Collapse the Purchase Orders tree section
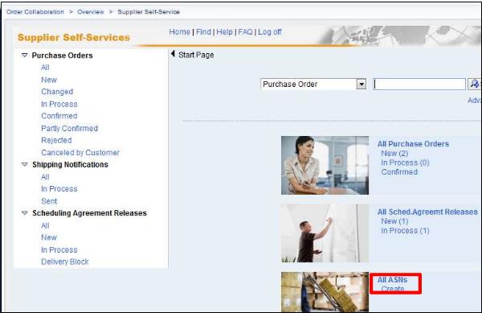 point(24,56)
